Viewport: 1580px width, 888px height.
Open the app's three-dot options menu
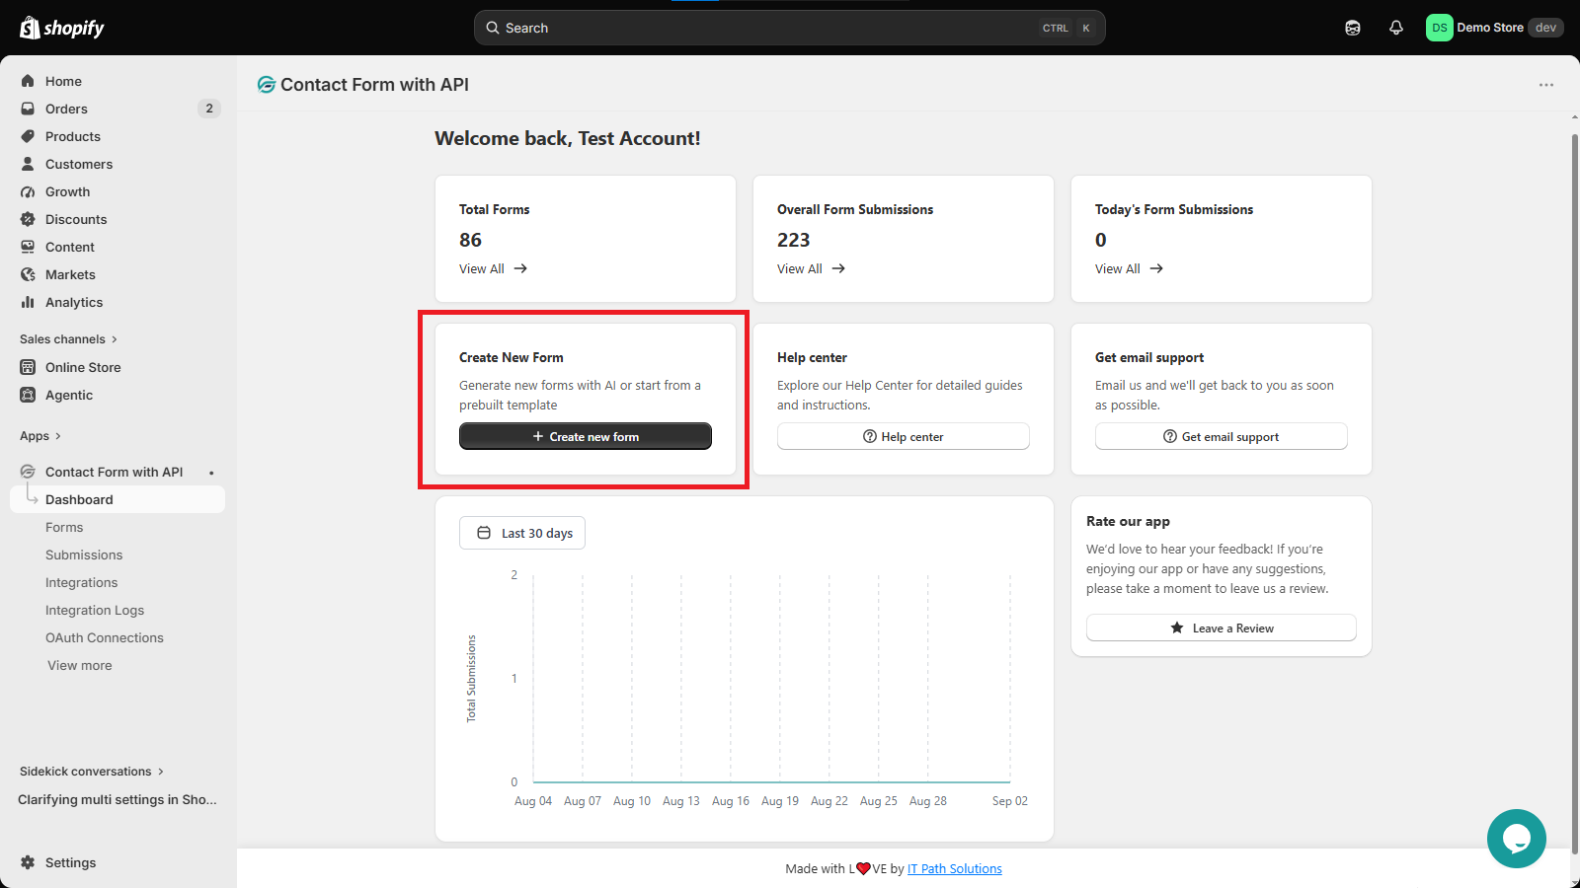[1546, 85]
